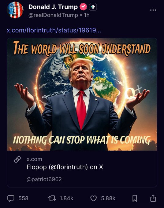Screen dimensions: 164x208
Task: Open the preview image in the post
Action: coord(82,94)
